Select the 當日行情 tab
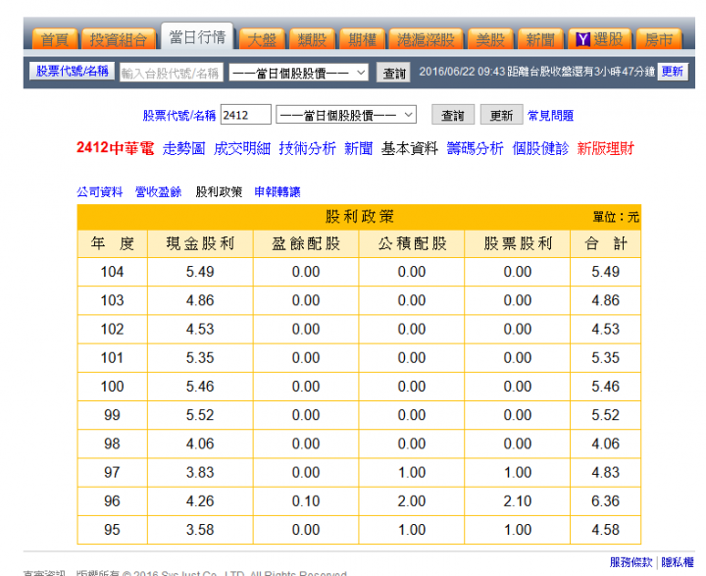The image size is (706, 576). click(x=197, y=37)
